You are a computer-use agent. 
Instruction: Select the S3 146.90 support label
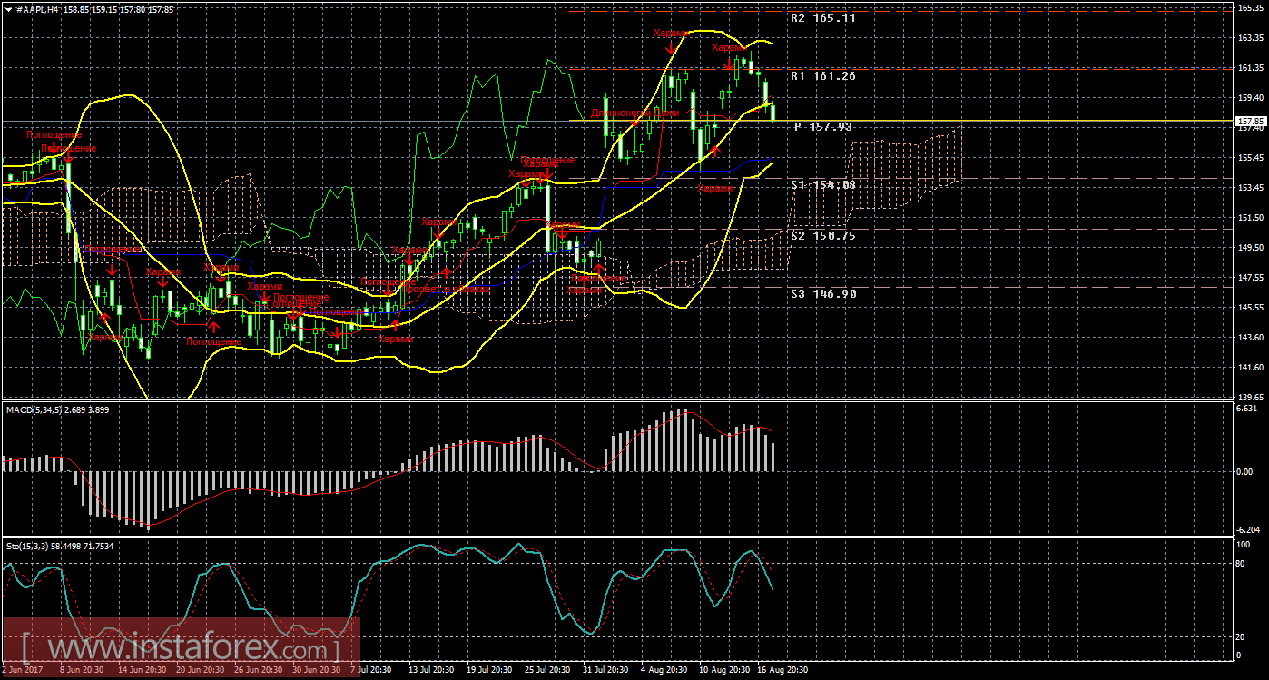point(822,294)
